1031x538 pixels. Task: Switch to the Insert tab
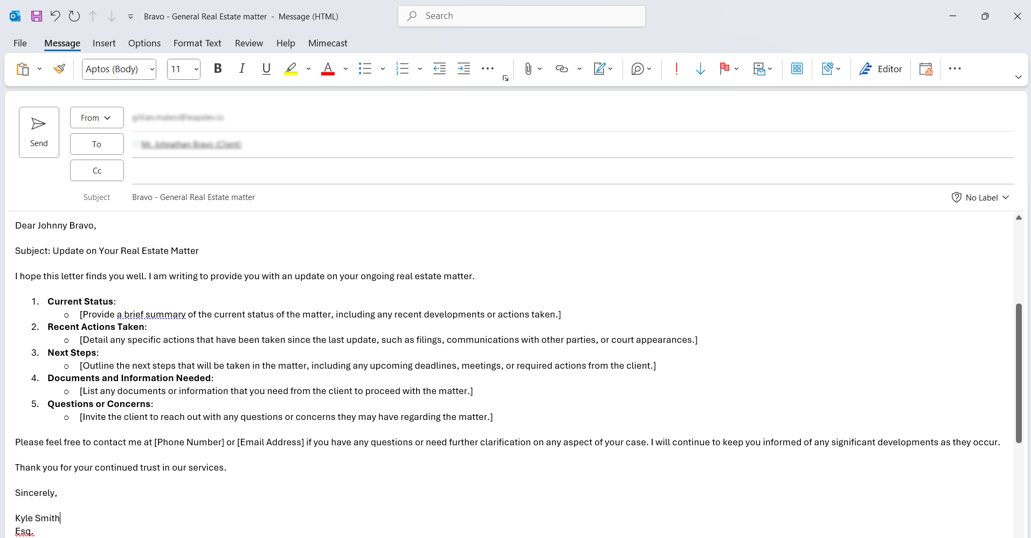point(104,43)
